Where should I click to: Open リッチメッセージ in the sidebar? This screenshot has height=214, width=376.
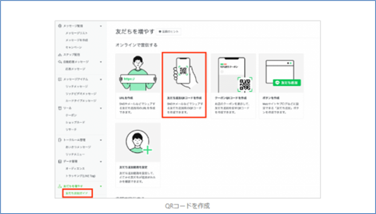pyautogui.click(x=77, y=86)
